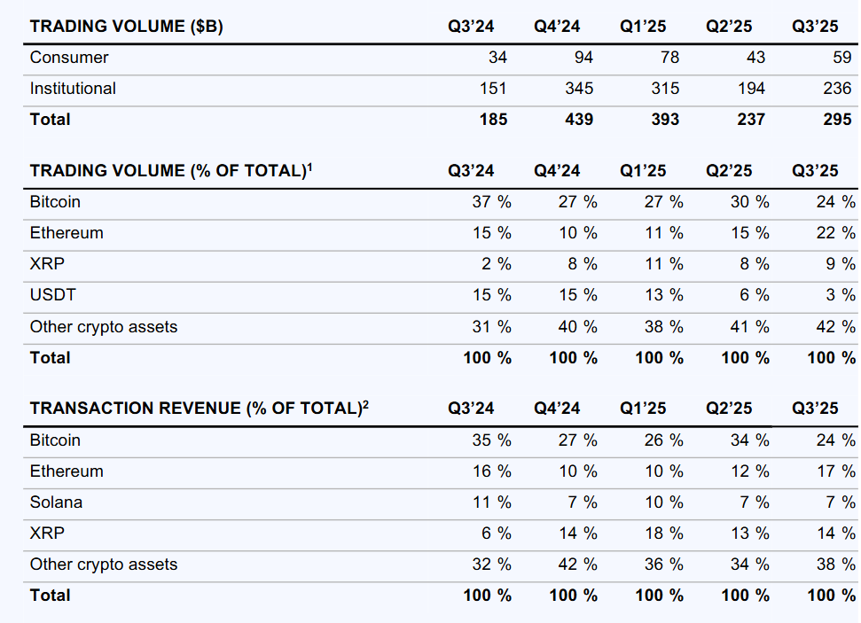Screen dimensions: 861x623
Task: Click Other crypto assets' 38 % value in Q3'25
Action: tap(836, 565)
